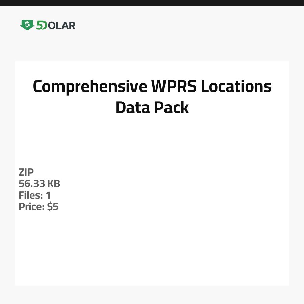Click the Price: $5 label
Screen dimensions: 304x304
coord(39,207)
